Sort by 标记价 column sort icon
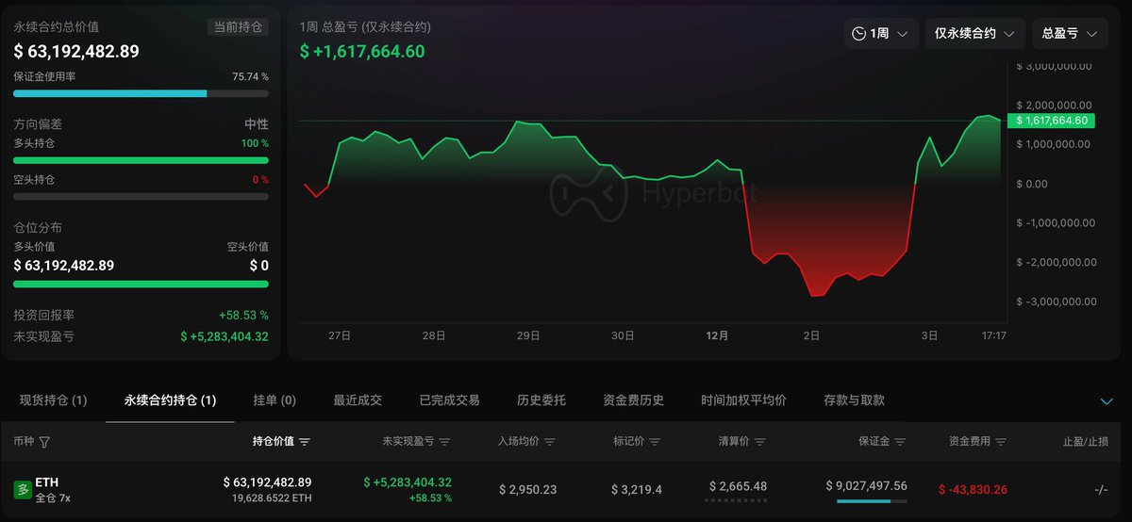The height and width of the screenshot is (522, 1132). (655, 442)
